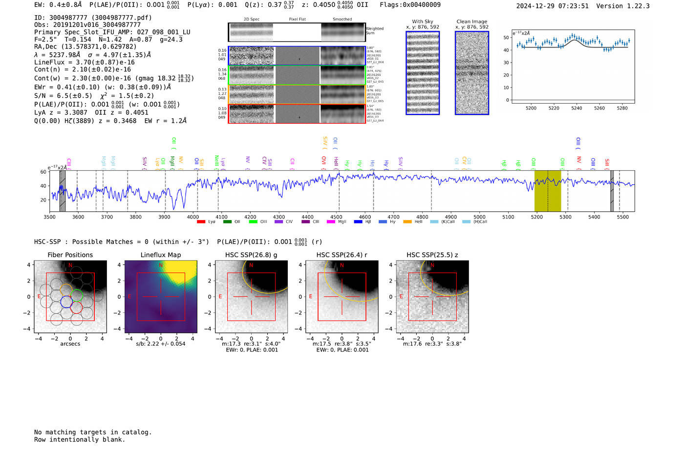This screenshot has width=684, height=466.
Task: Click the Q(0.00) Hζ(3889) z = 0.3468 line
Action: point(110,121)
